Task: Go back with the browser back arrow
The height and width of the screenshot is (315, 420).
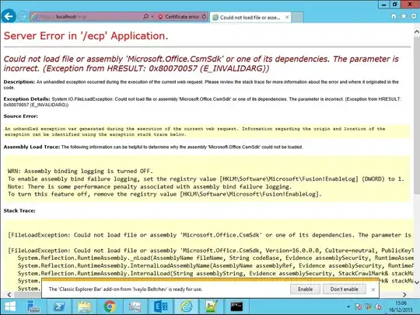Action: click(9, 16)
